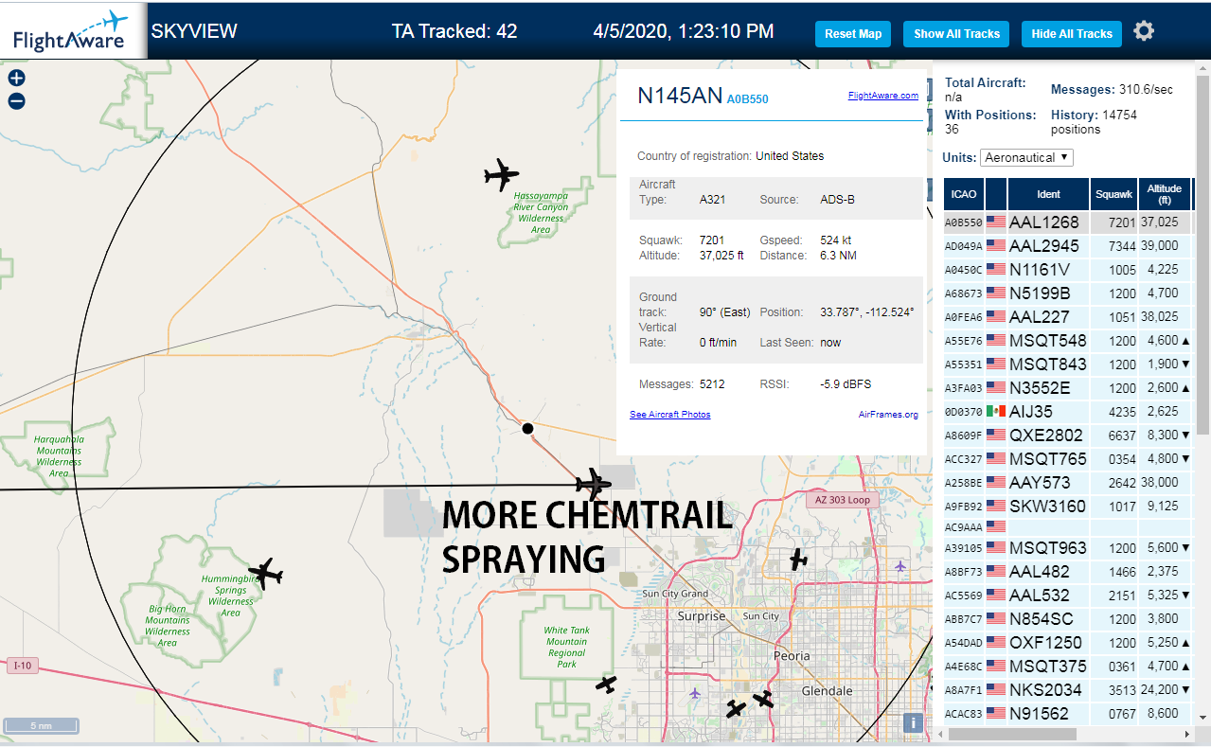Click the I-10 highway shield

(x=24, y=666)
